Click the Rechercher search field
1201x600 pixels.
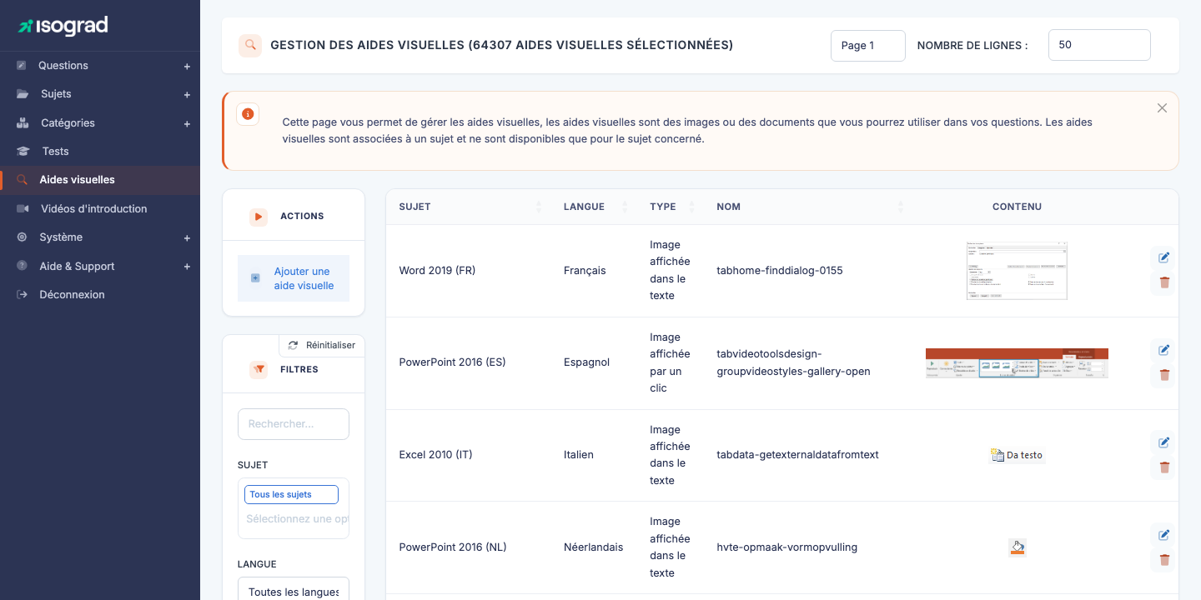coord(294,424)
